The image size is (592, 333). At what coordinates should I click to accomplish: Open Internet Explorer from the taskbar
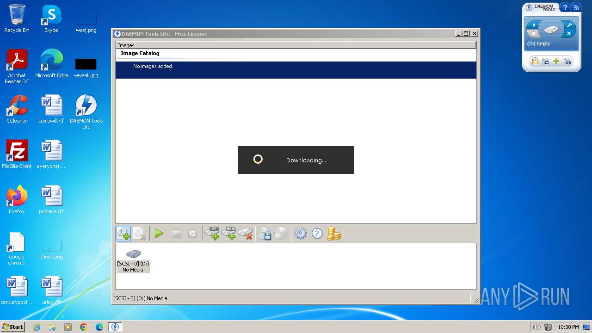(37, 327)
